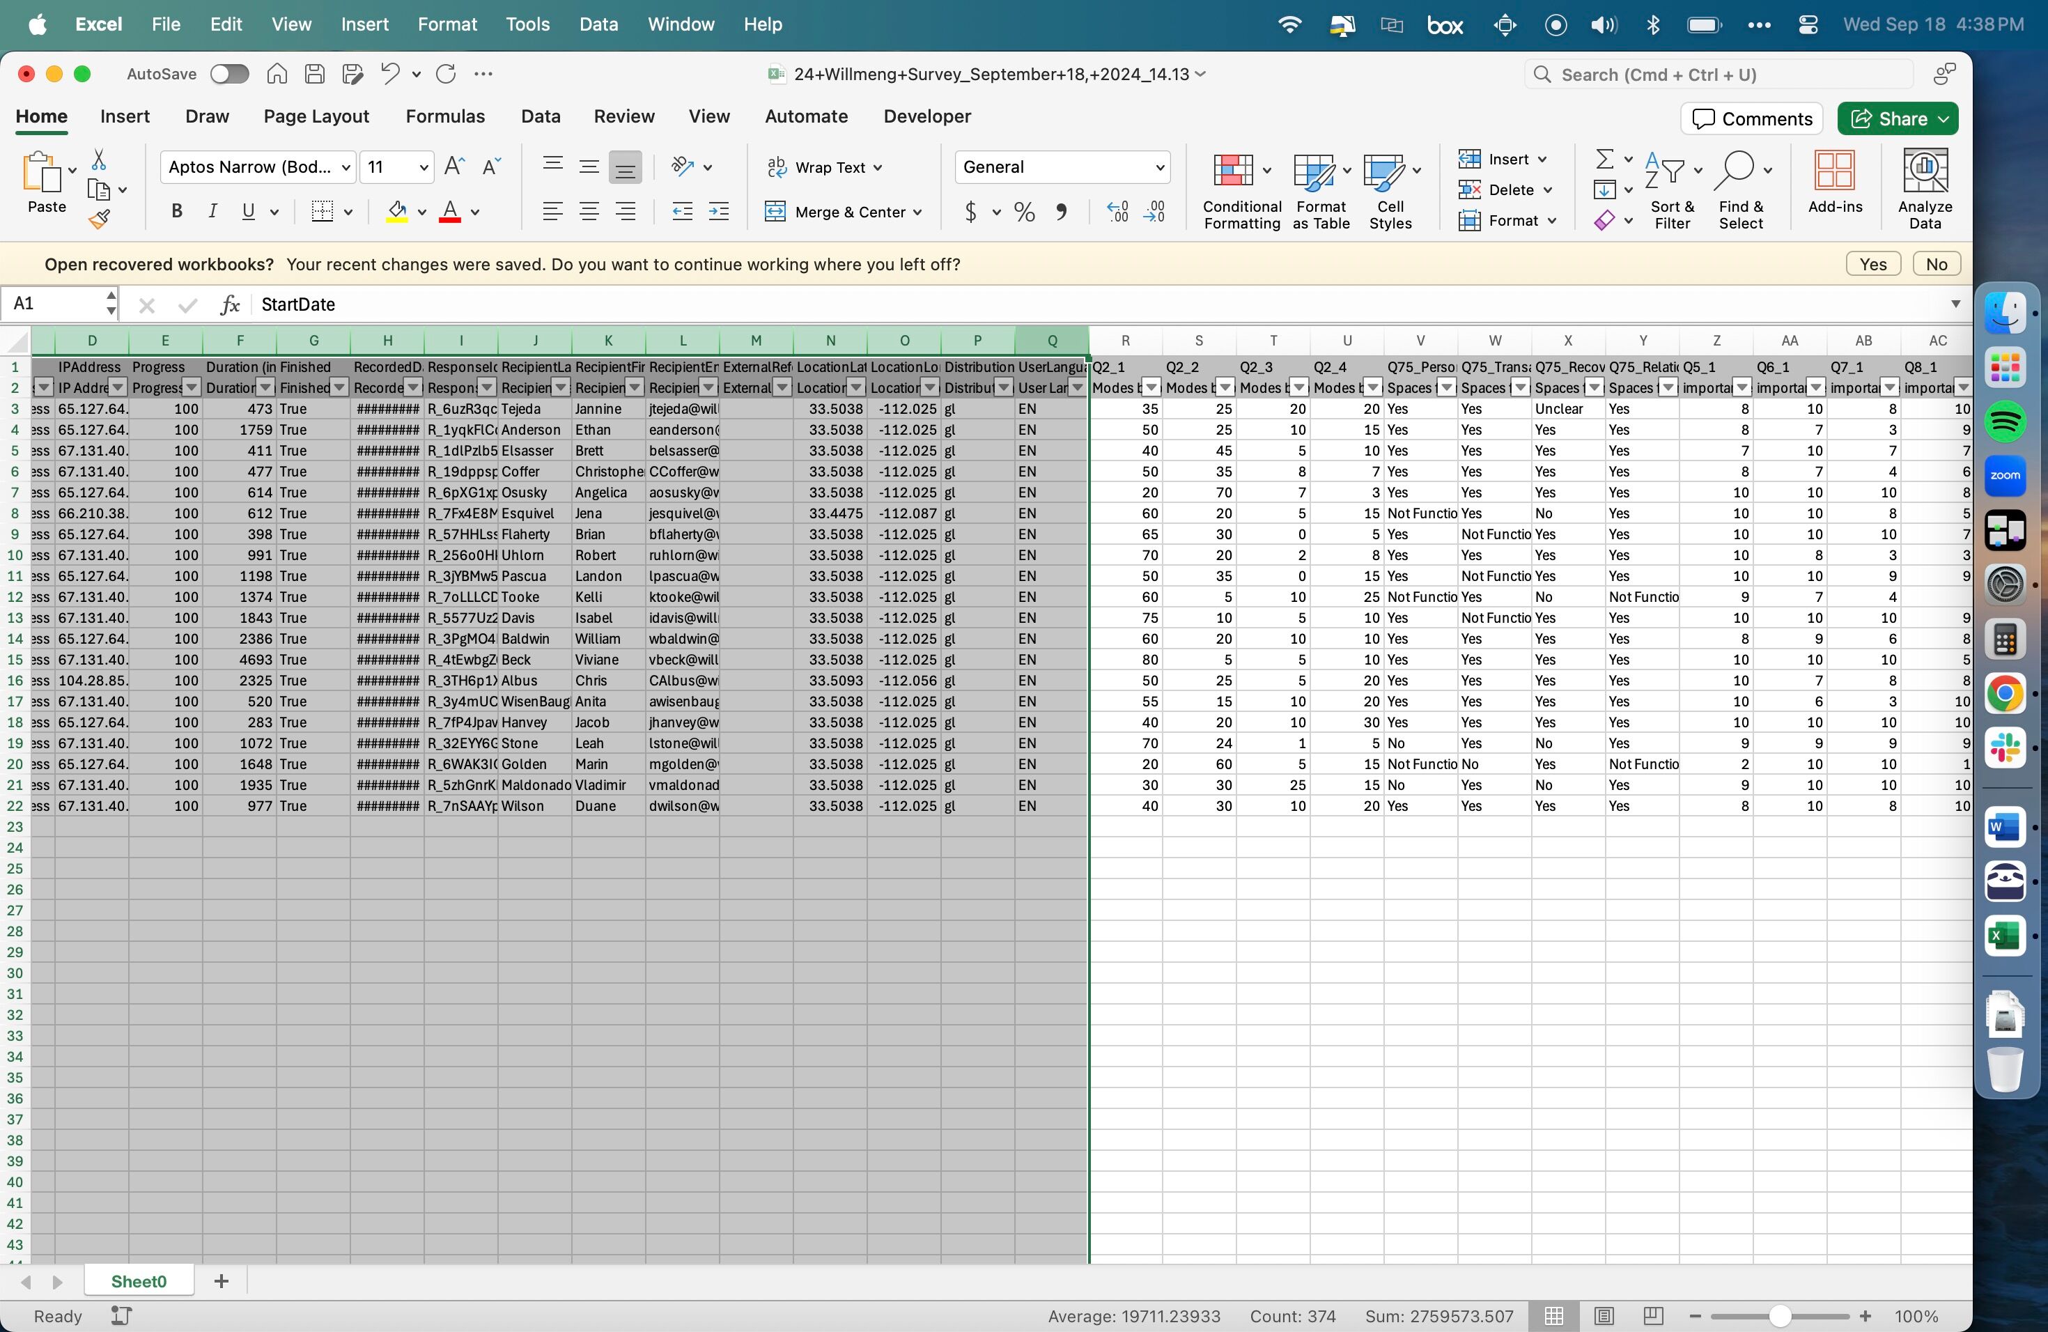Screen dimensions: 2048x1332
Task: Click the Format Painter brush icon
Action: [100, 220]
